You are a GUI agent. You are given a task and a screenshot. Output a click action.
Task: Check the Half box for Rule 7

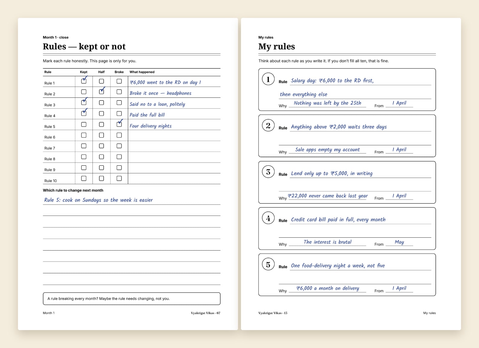click(x=101, y=146)
